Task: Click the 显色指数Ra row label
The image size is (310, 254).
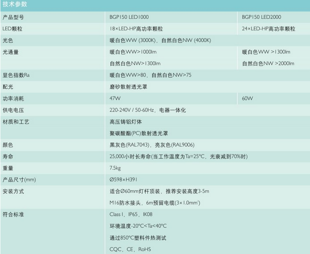Action: [x=16, y=75]
